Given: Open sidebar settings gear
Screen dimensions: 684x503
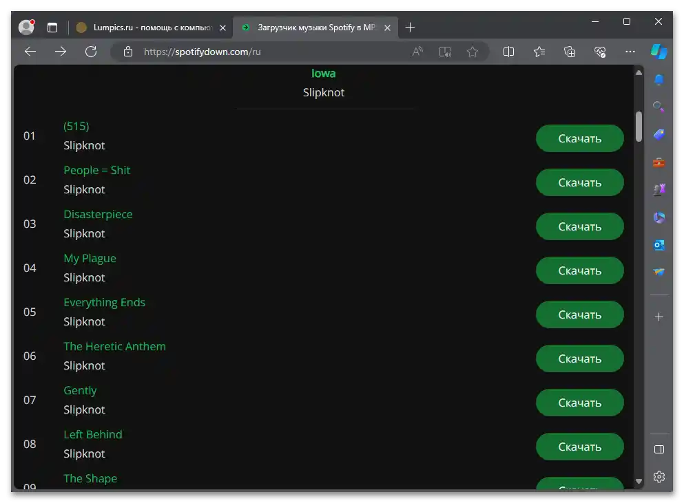Looking at the screenshot, I should coord(659,476).
